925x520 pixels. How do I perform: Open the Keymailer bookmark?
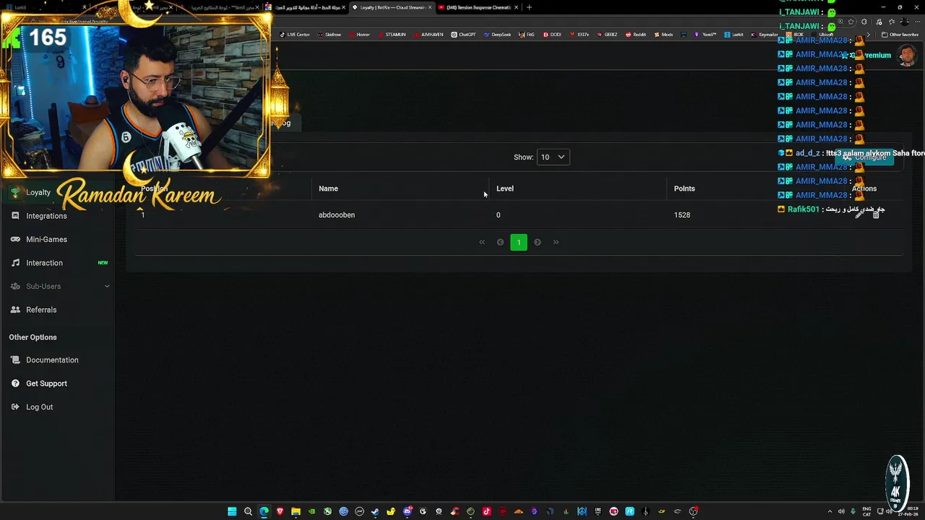[765, 35]
